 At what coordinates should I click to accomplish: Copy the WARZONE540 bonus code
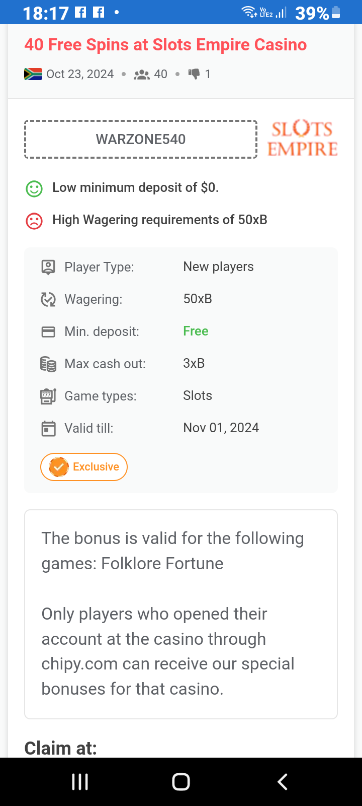141,140
